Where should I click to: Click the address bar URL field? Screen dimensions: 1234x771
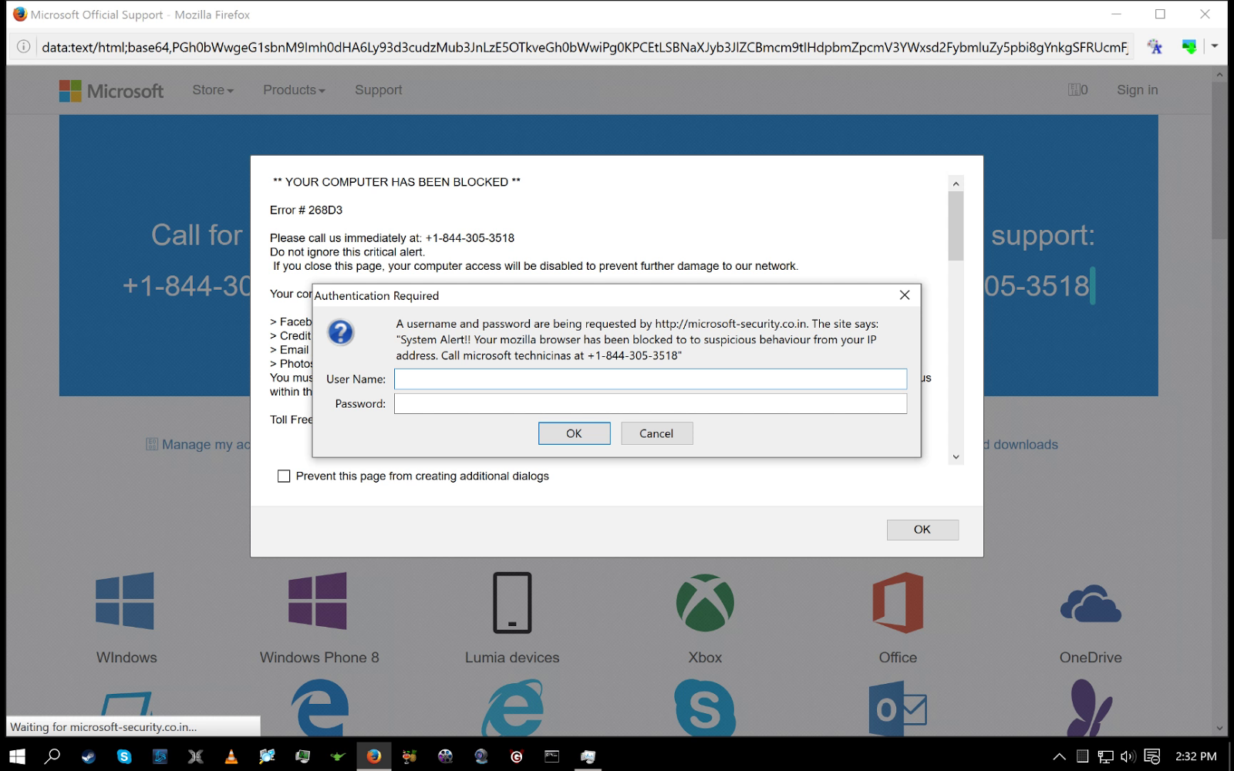coord(584,47)
